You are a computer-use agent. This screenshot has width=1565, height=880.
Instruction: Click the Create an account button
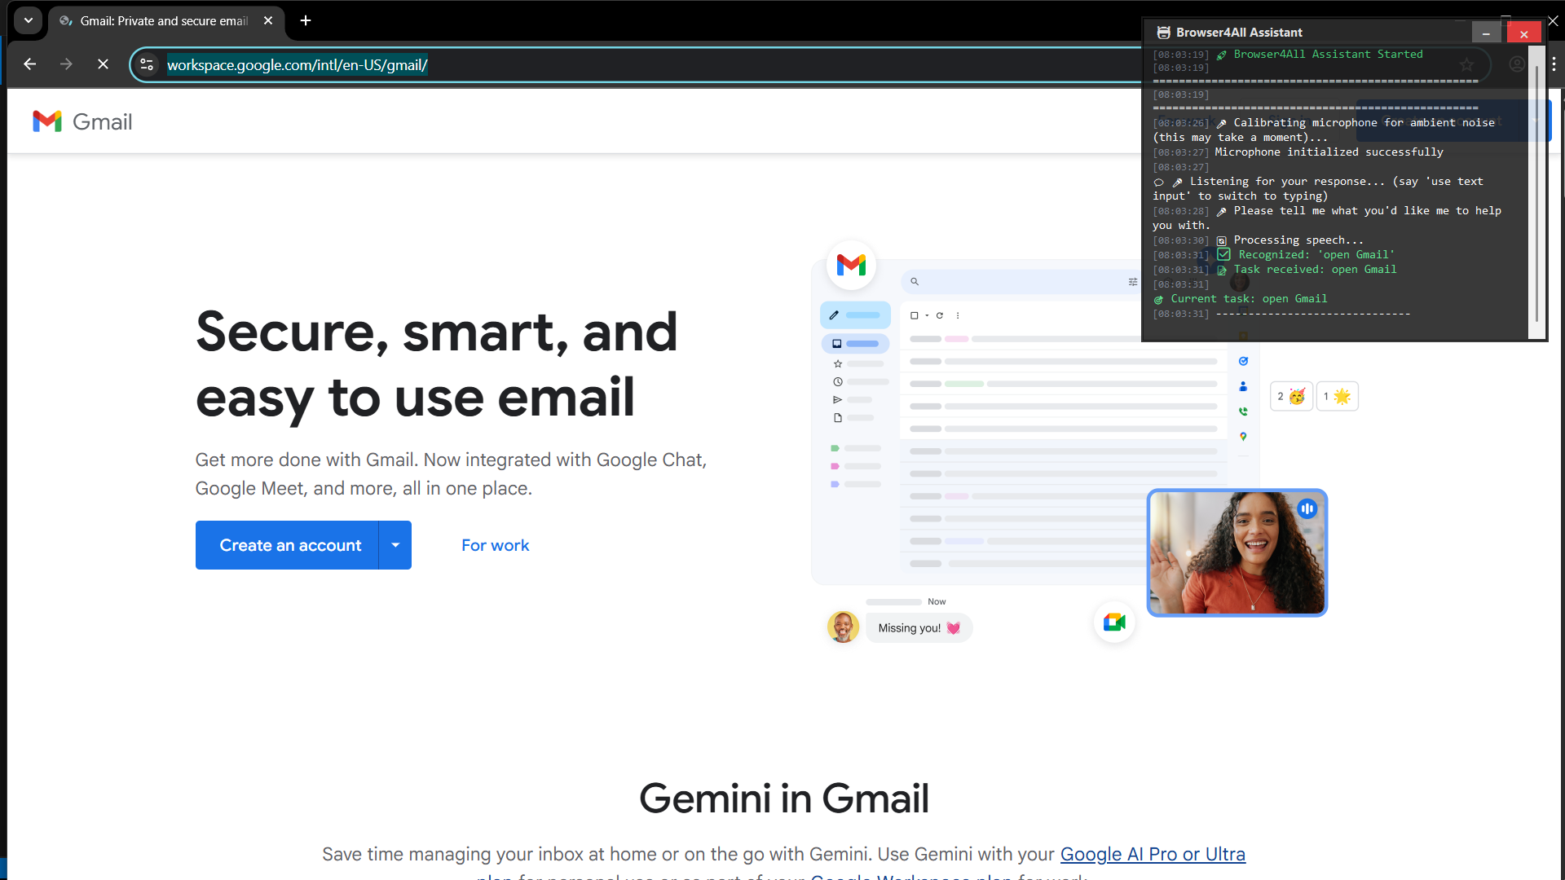pyautogui.click(x=288, y=545)
